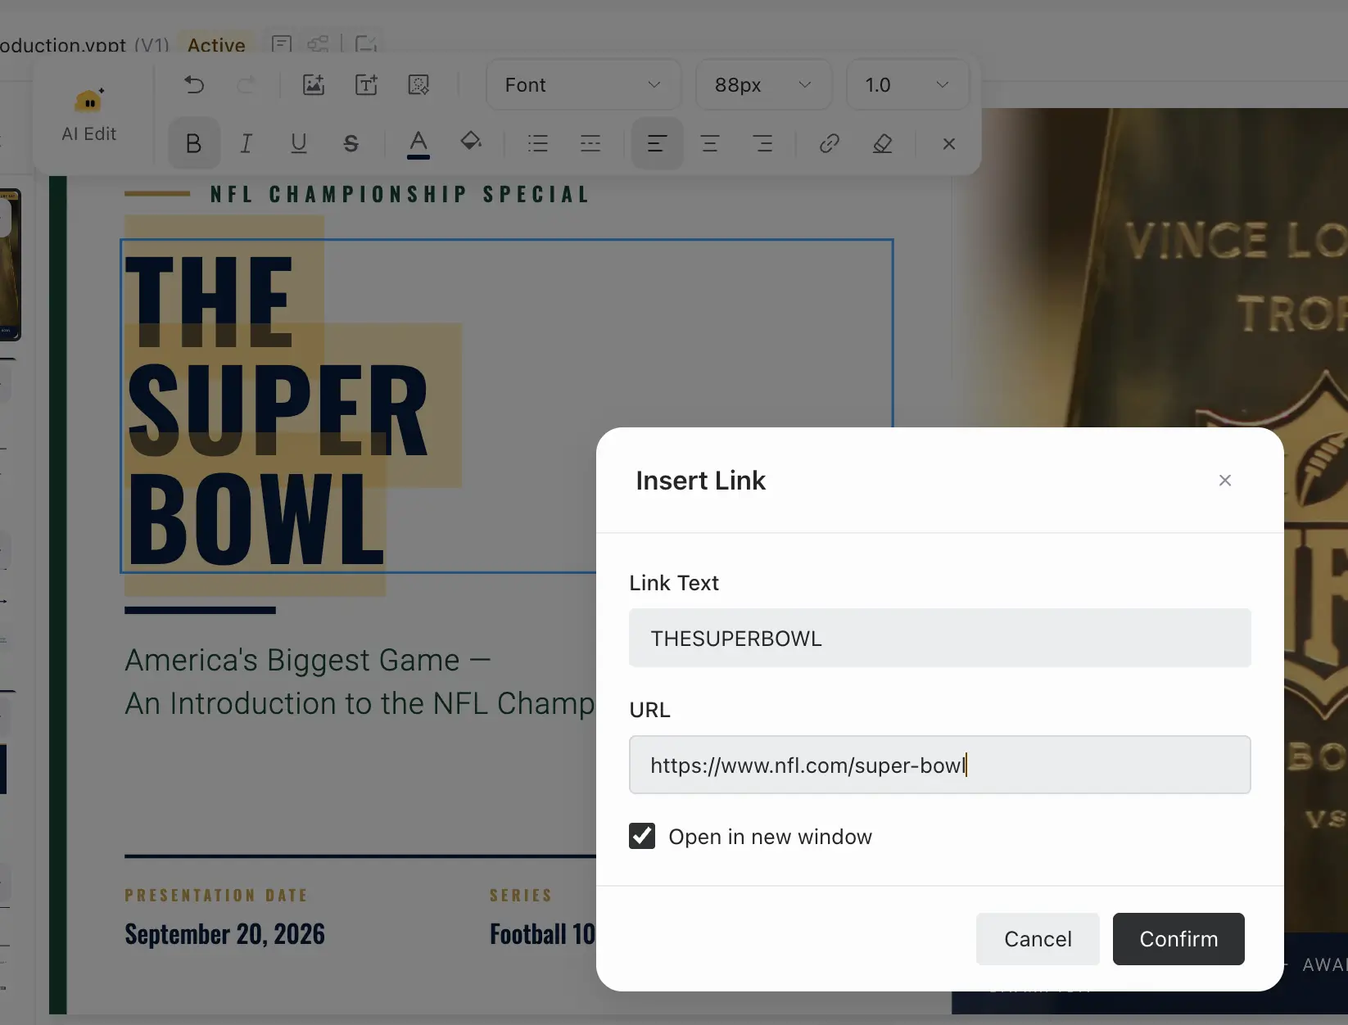Close the text formatting toolbar
The image size is (1348, 1025).
[x=949, y=143]
